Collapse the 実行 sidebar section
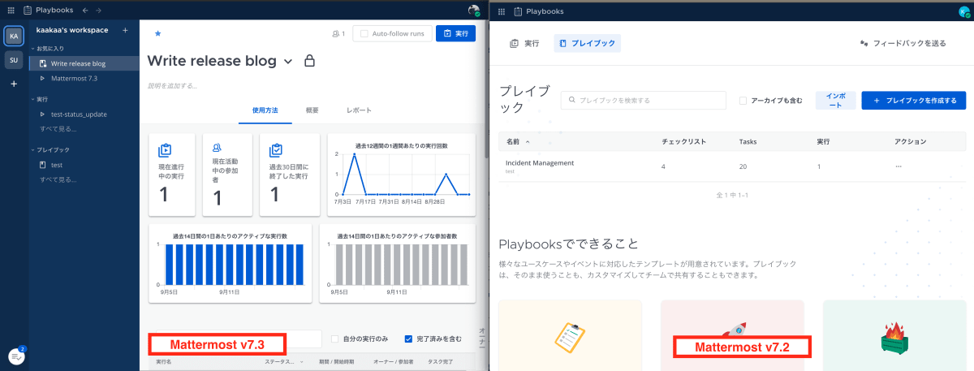974x371 pixels. pos(40,99)
